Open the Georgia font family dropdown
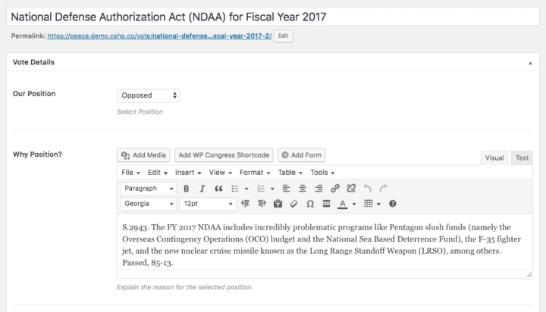 (x=148, y=204)
